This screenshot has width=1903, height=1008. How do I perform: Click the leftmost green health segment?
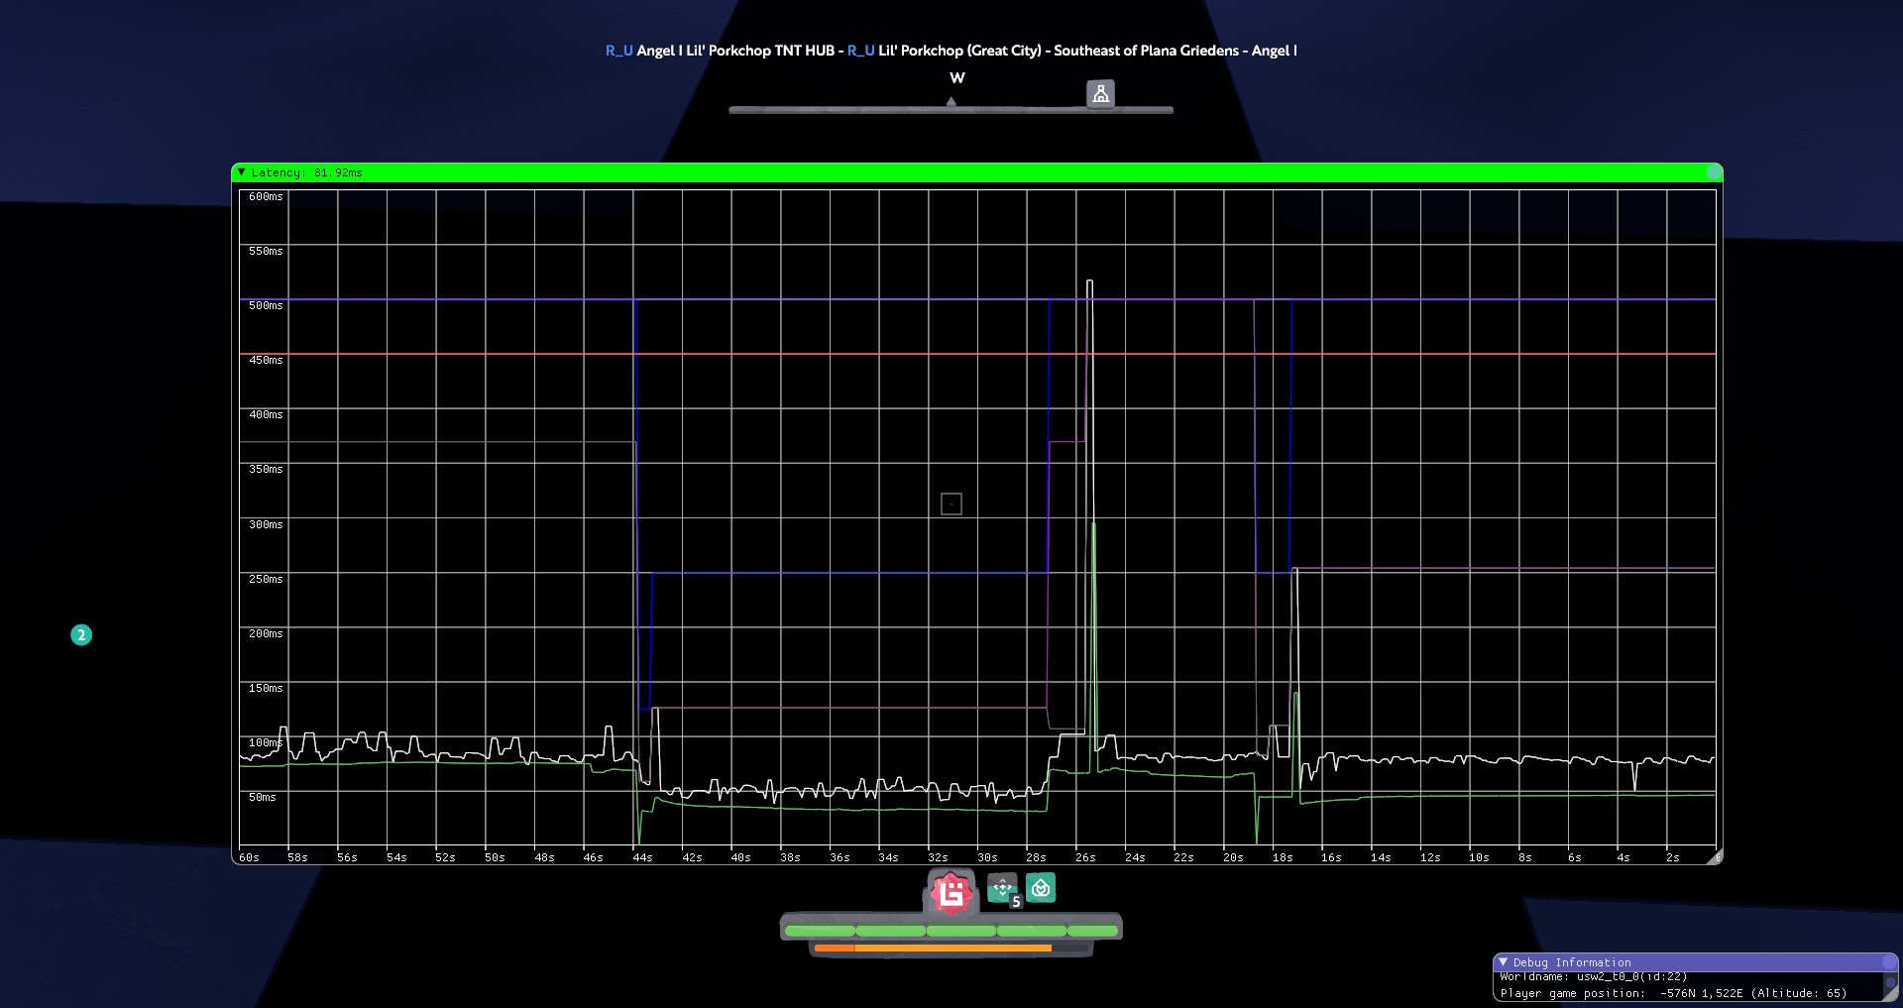[819, 931]
